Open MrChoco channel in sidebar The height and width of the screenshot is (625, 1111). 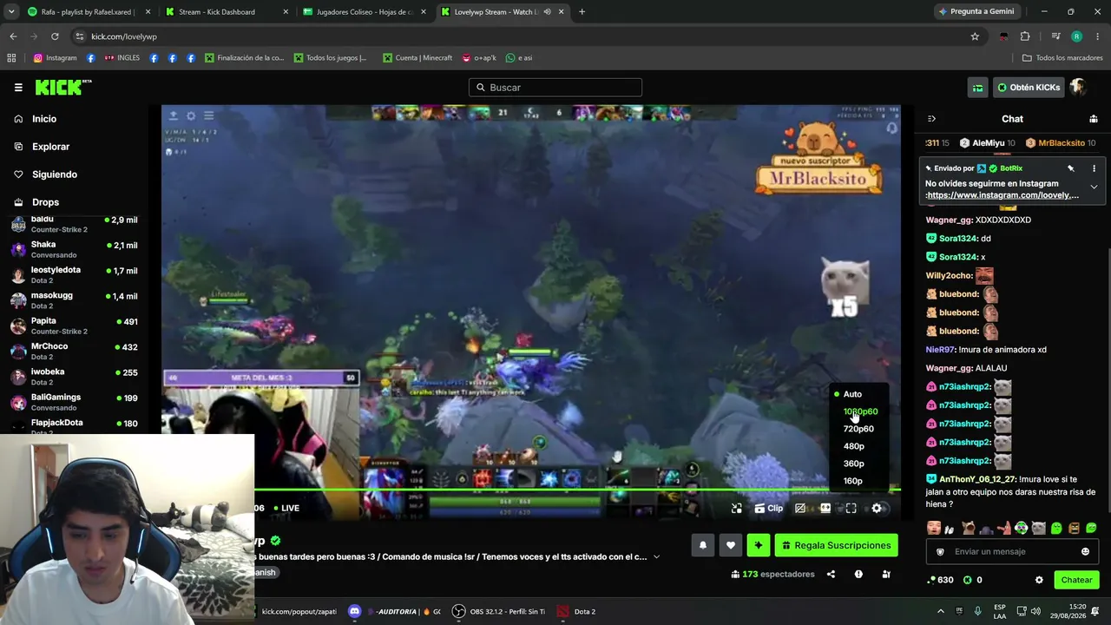pos(75,352)
